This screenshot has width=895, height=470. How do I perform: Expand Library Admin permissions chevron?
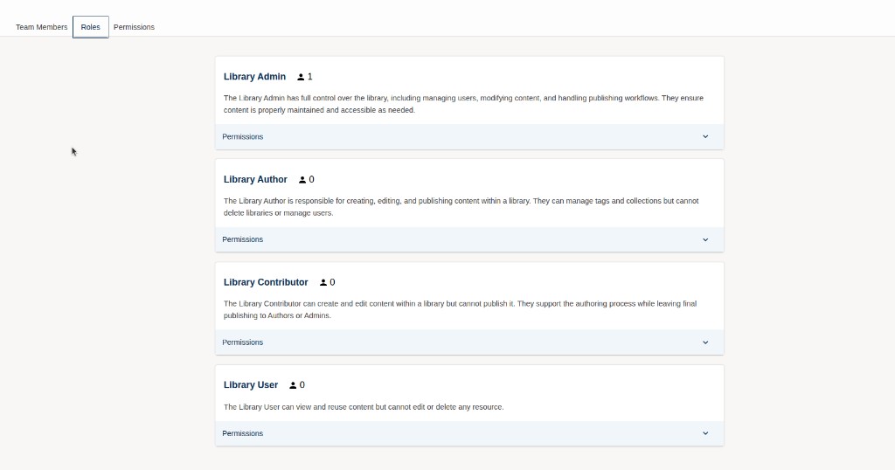705,137
